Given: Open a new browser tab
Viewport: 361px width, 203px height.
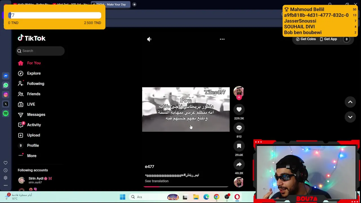Looking at the screenshot, I should point(134,4).
